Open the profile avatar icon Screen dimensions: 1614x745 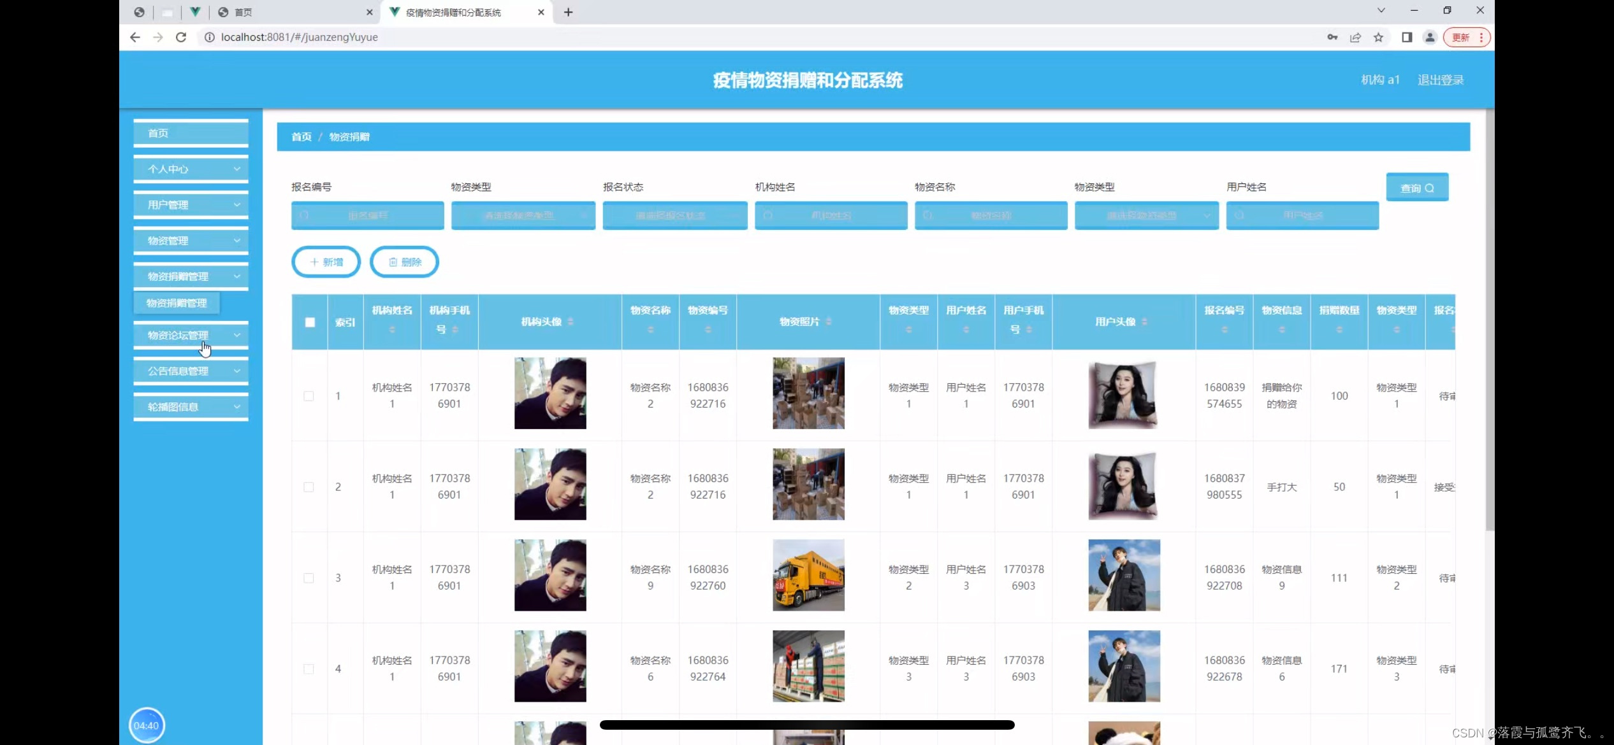point(1430,38)
